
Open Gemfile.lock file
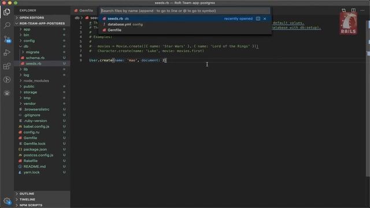[x=42, y=144]
